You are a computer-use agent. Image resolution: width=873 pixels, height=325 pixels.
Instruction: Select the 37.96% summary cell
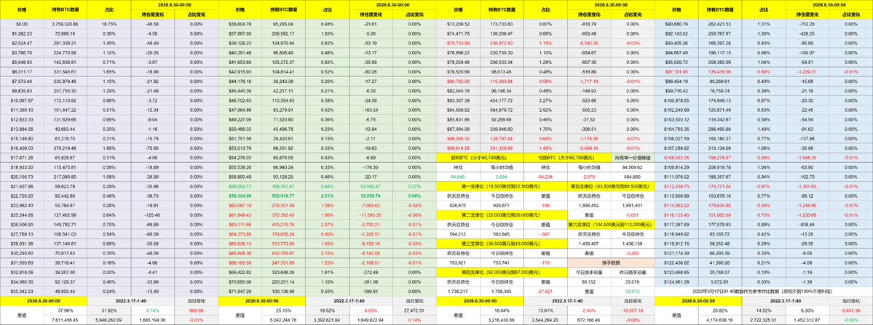click(x=65, y=310)
